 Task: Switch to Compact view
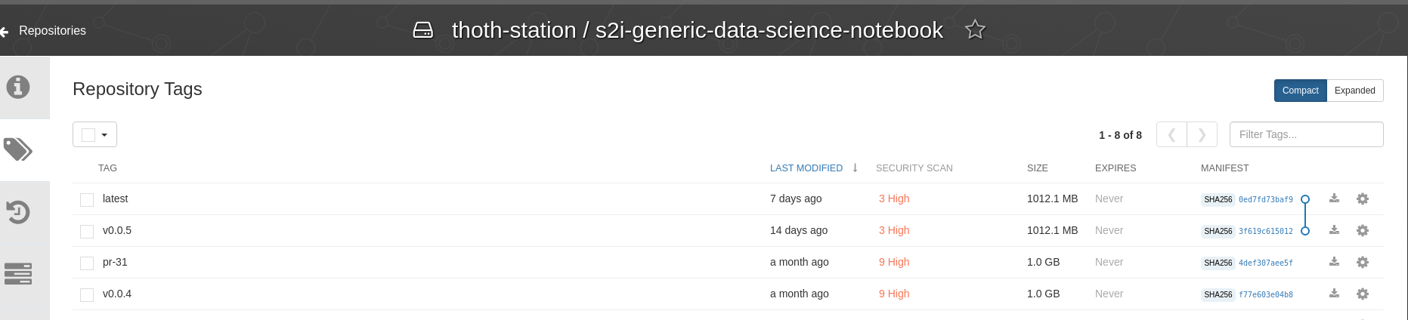pos(1300,91)
